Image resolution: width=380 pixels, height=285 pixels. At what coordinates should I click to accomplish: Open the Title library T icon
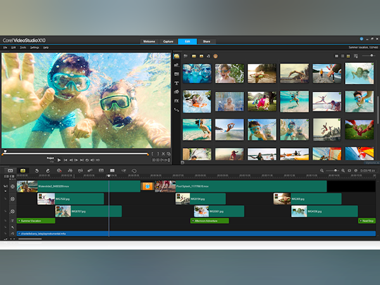coord(177,83)
